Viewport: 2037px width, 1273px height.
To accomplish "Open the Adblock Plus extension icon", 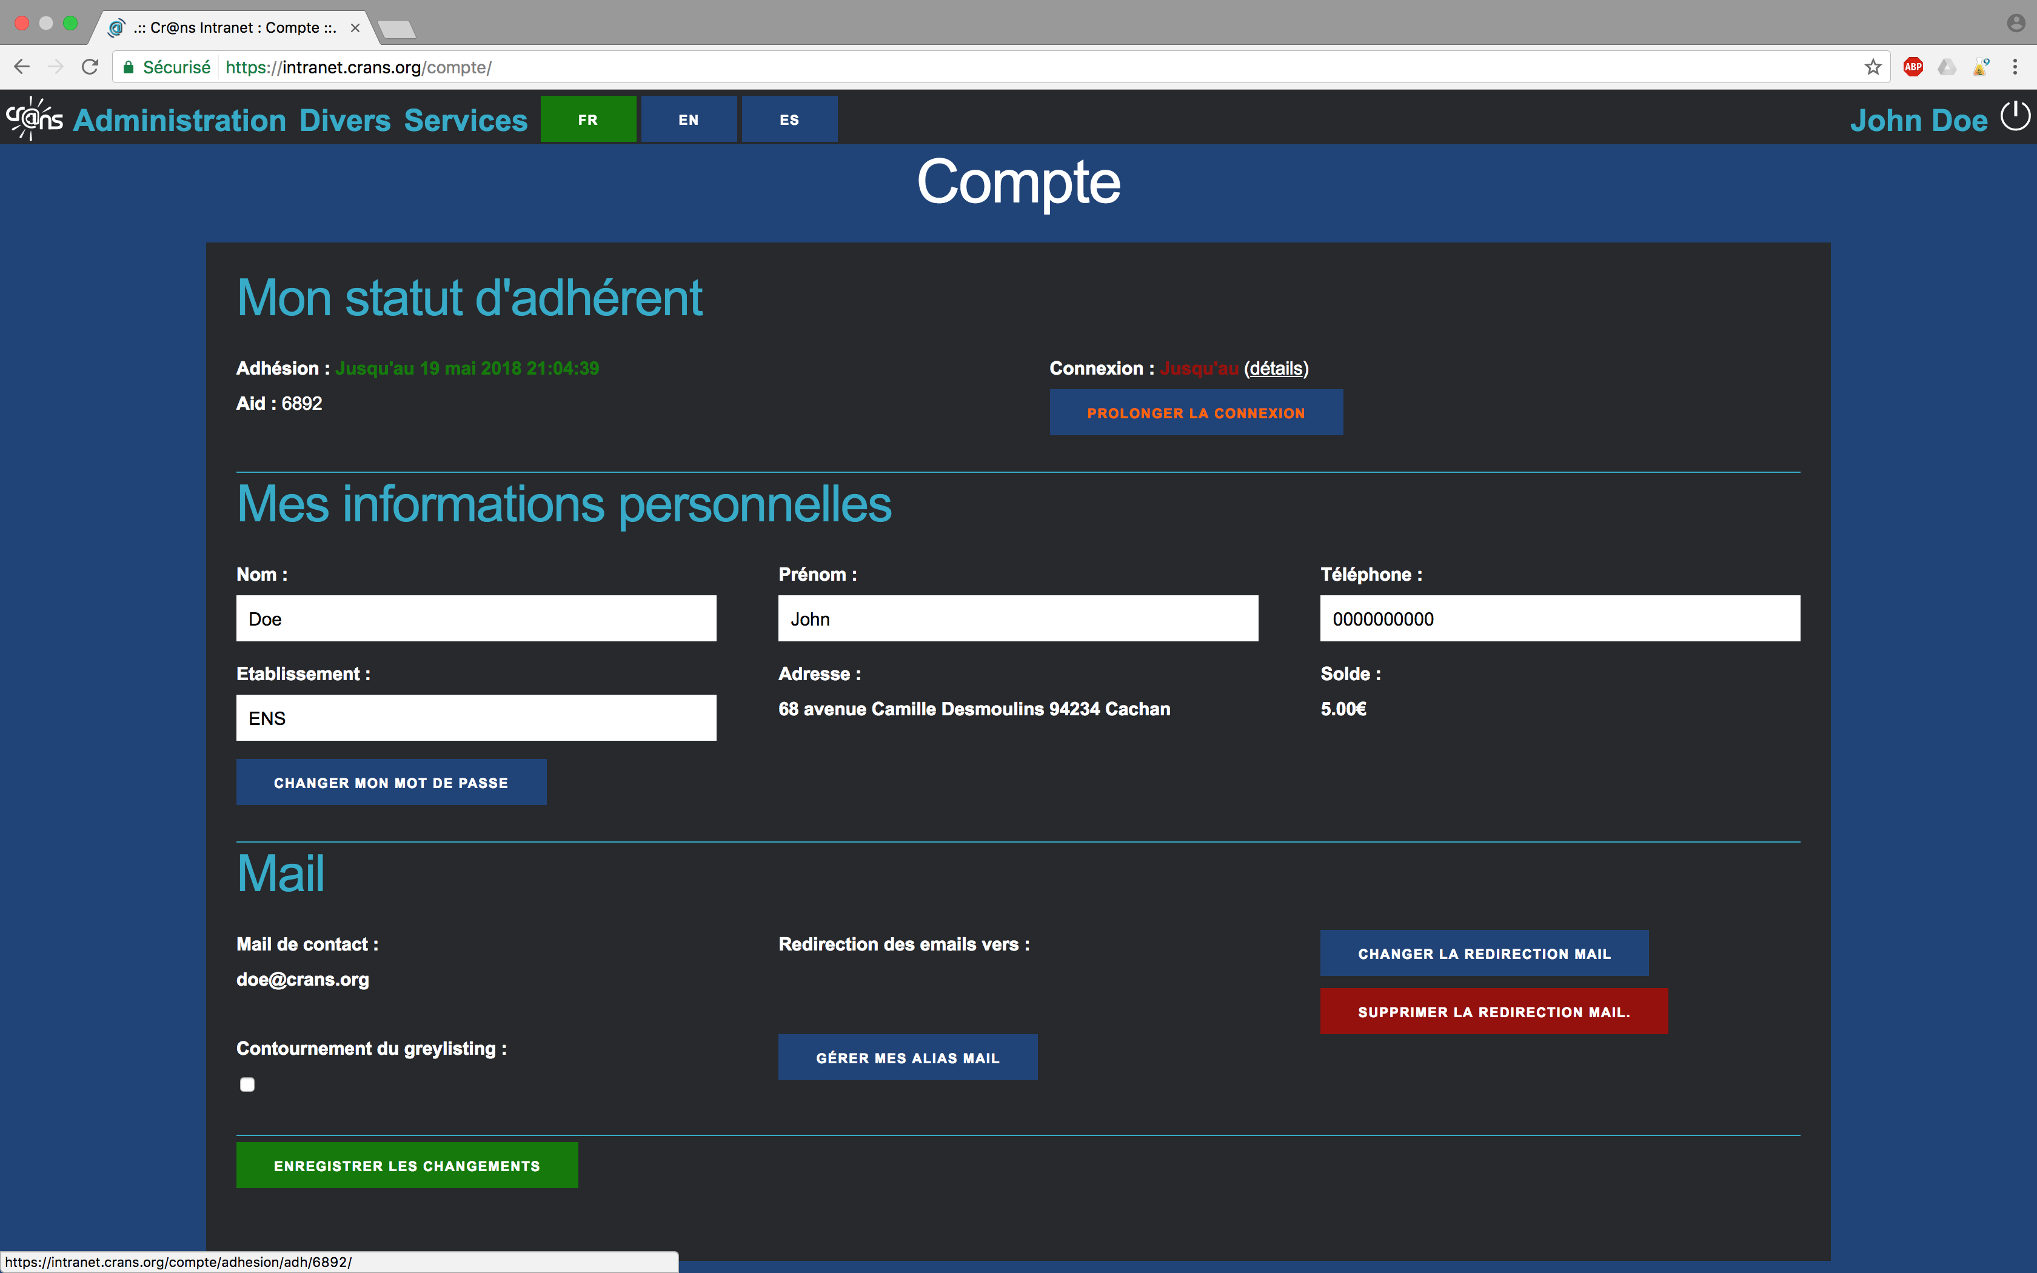I will (x=1913, y=67).
